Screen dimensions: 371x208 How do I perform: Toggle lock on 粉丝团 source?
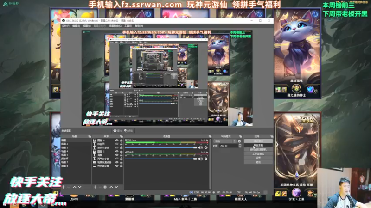[x=121, y=144]
